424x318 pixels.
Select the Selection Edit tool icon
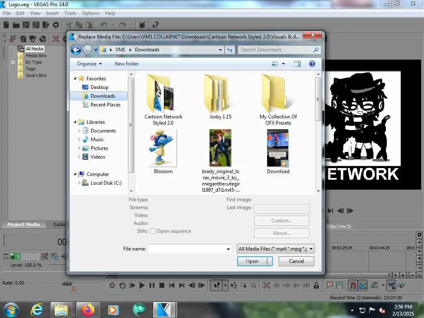point(243,285)
